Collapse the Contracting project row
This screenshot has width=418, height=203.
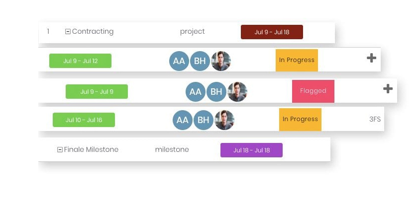click(x=68, y=32)
